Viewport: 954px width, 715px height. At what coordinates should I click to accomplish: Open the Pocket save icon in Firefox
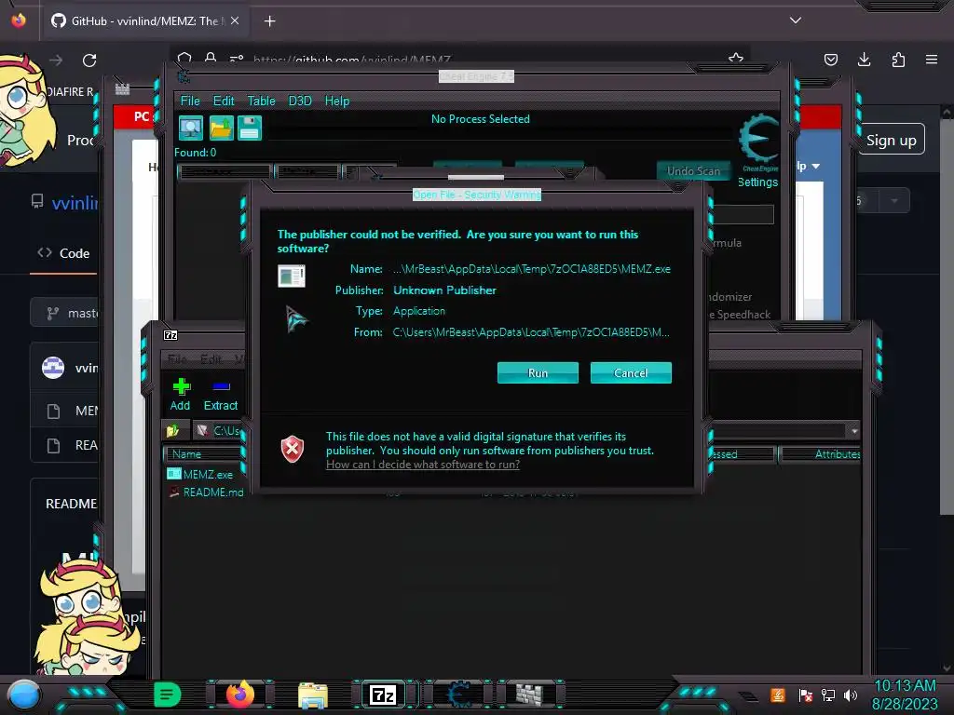(x=830, y=60)
